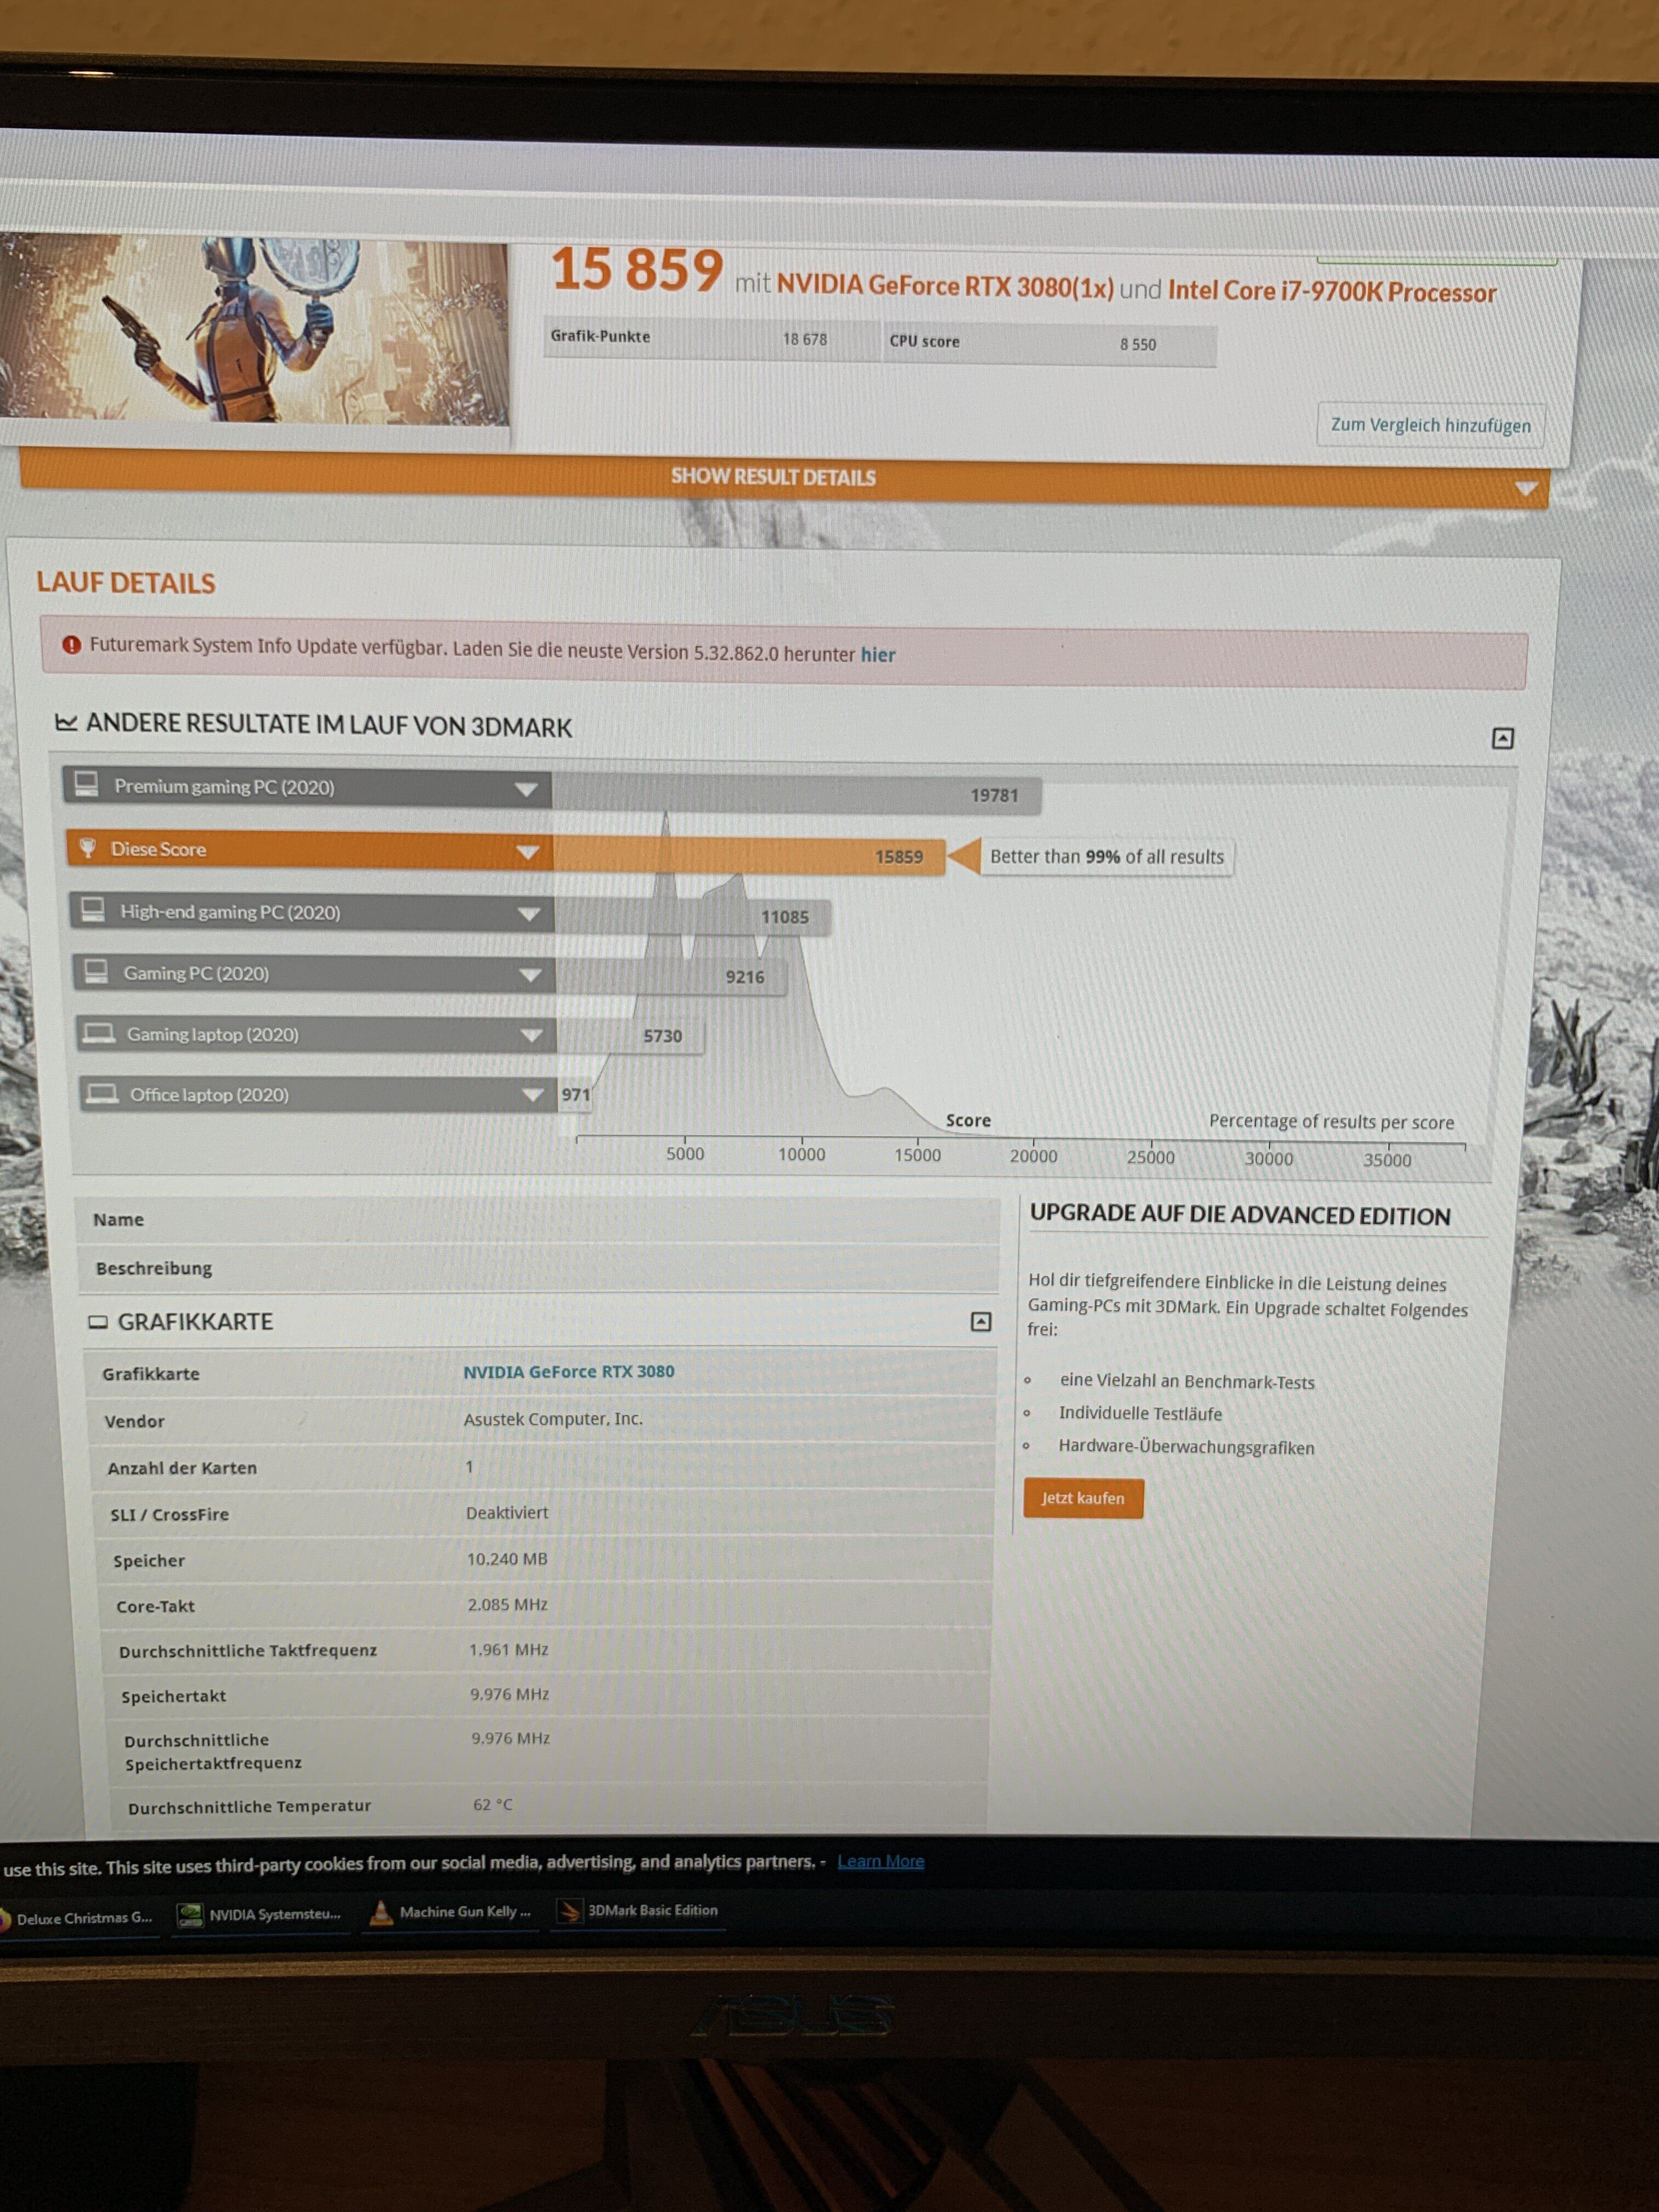The width and height of the screenshot is (1659, 2212).
Task: Click the Asustek Computer, Inc. vendor value
Action: click(x=553, y=1418)
